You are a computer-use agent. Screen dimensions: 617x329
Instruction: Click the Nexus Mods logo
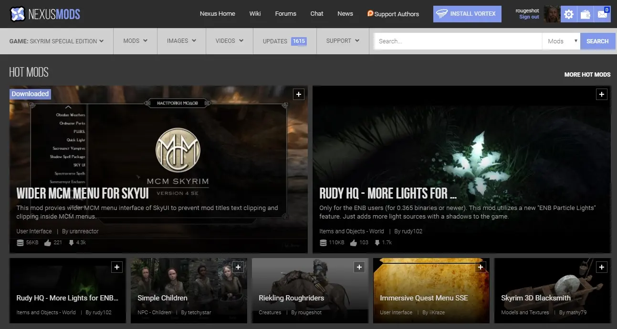pyautogui.click(x=45, y=14)
